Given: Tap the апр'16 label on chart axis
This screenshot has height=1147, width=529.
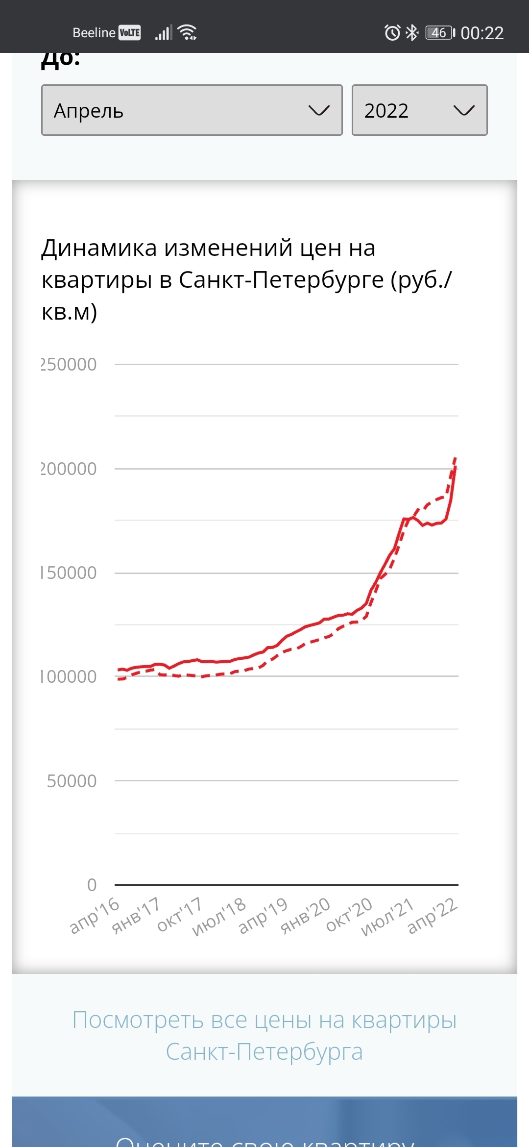Looking at the screenshot, I should tap(95, 915).
